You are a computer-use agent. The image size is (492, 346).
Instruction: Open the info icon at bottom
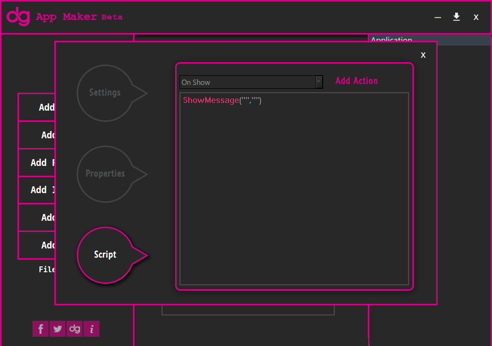(x=91, y=329)
